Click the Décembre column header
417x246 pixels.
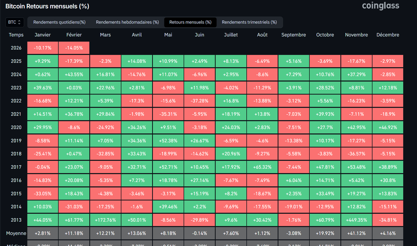point(388,35)
